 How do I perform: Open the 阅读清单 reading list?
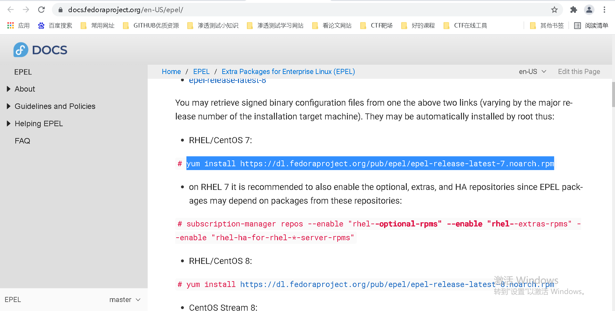click(x=591, y=26)
